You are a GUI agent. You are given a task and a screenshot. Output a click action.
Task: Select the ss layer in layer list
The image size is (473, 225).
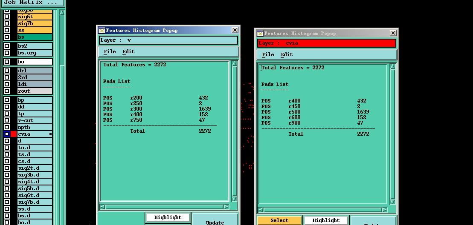(35, 30)
